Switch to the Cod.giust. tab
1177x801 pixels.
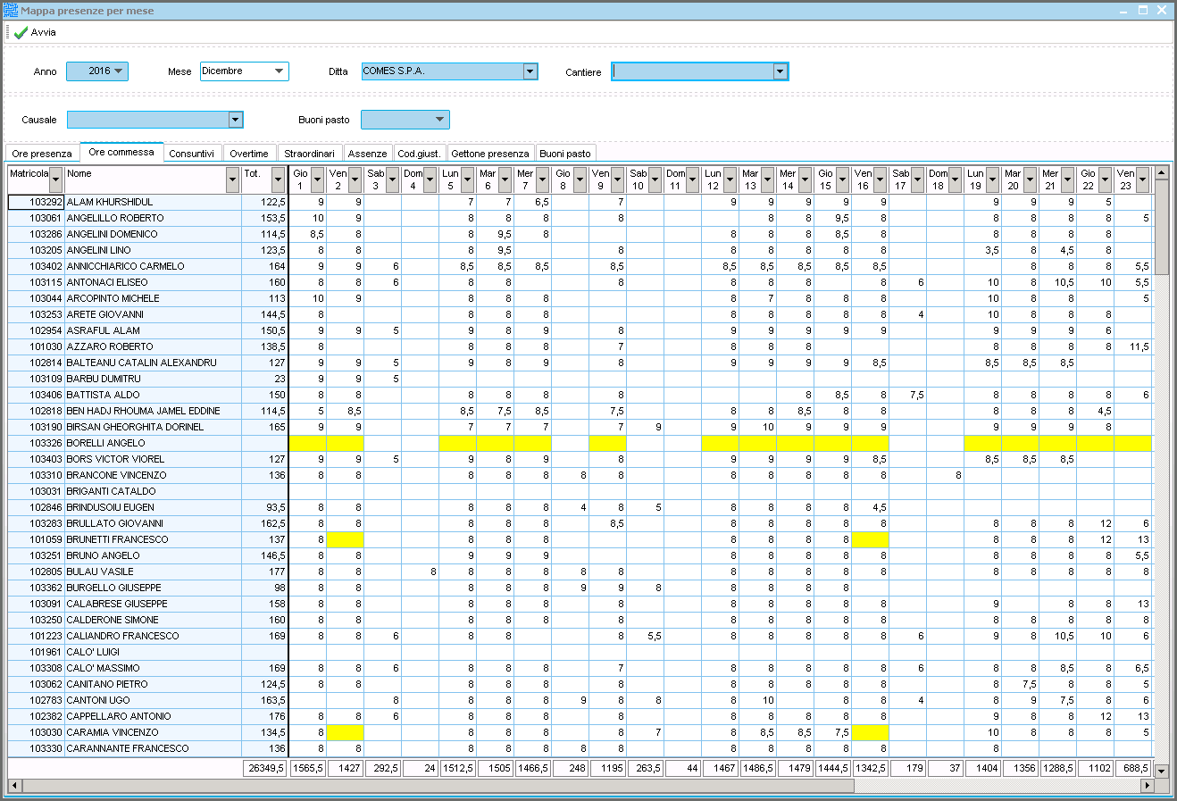[419, 154]
